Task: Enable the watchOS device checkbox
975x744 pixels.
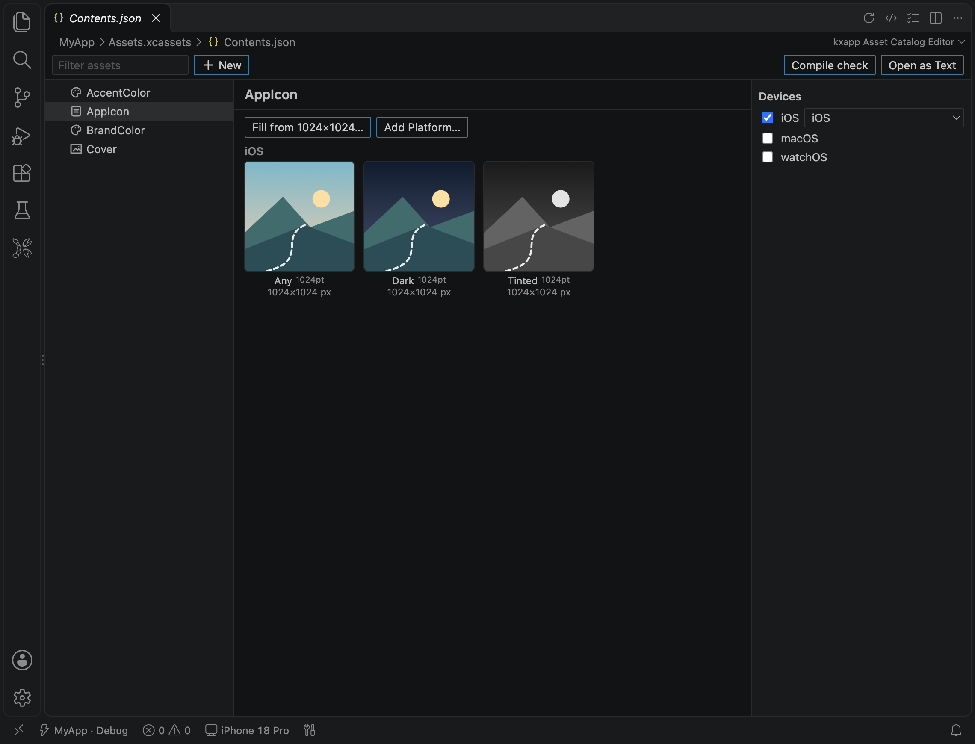Action: 767,157
